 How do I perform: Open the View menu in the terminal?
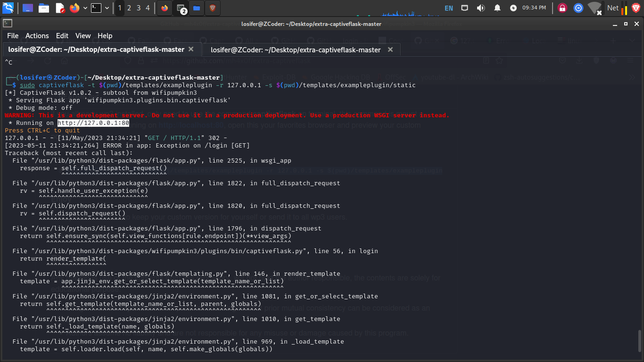[83, 35]
